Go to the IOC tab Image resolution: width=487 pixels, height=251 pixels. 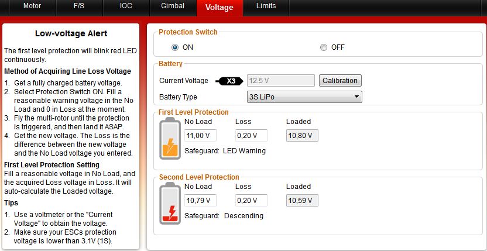(x=126, y=6)
